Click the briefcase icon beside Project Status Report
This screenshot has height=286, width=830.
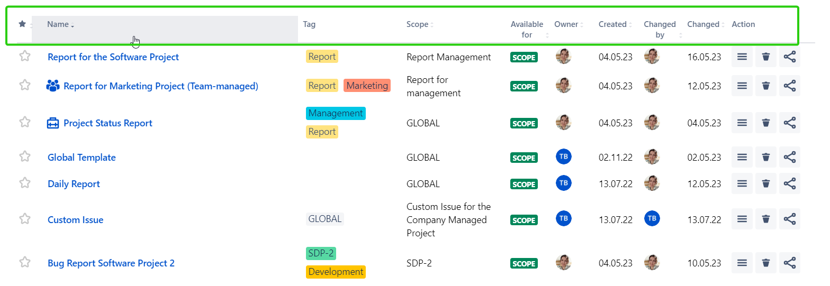coord(53,123)
